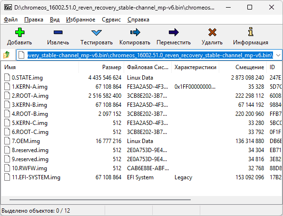This screenshot has height=216, width=283.
Task: Click the Тестировать checkmark icon
Action: [97, 33]
